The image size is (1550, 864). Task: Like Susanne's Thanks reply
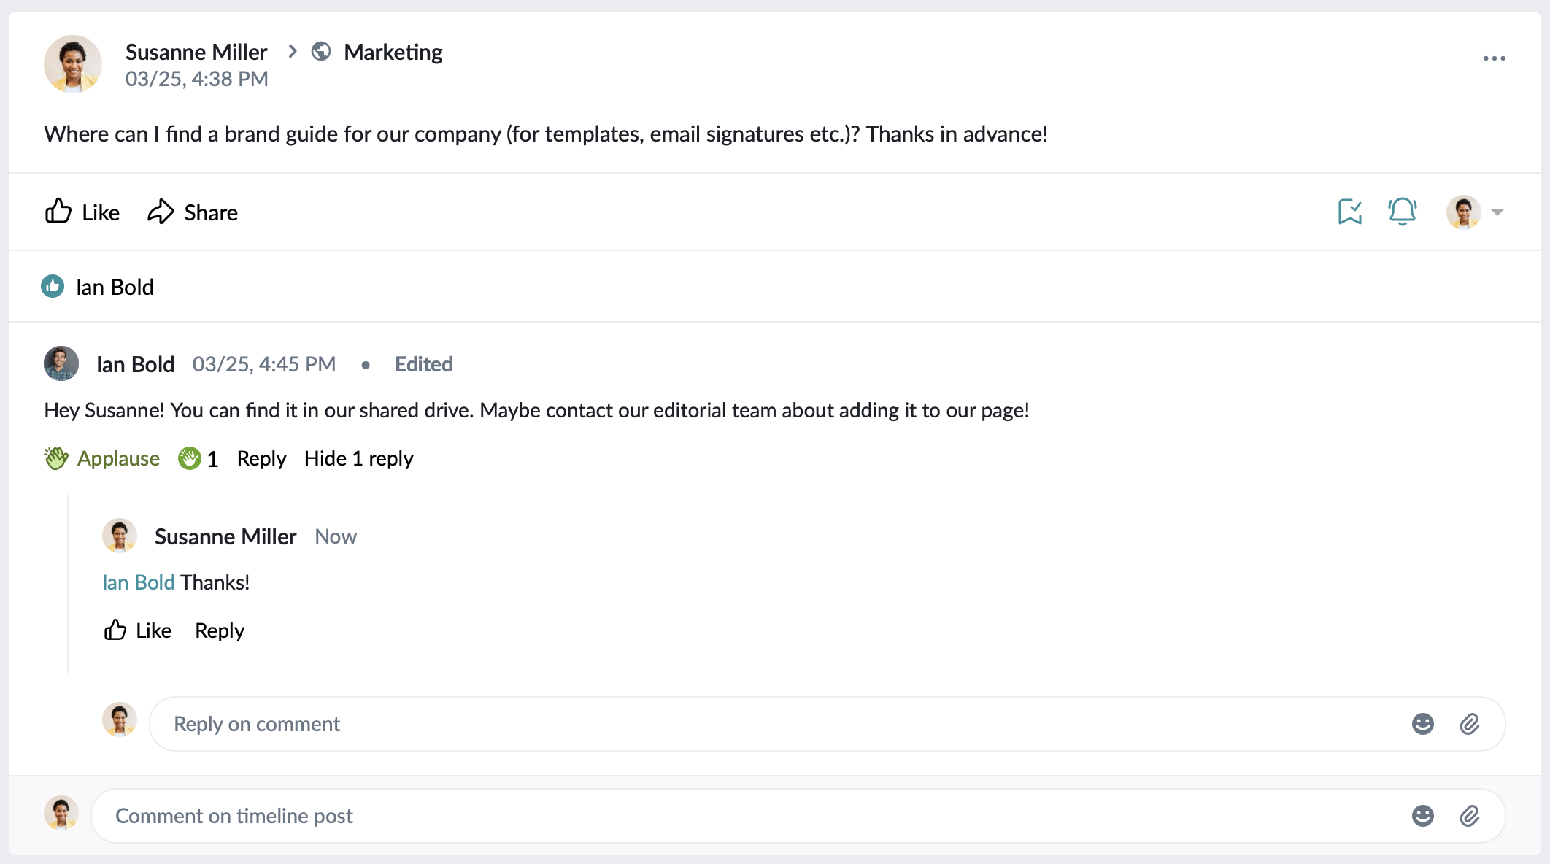point(138,630)
